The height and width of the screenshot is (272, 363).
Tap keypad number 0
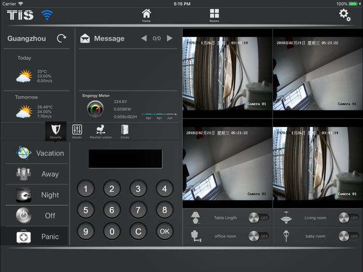(112, 231)
